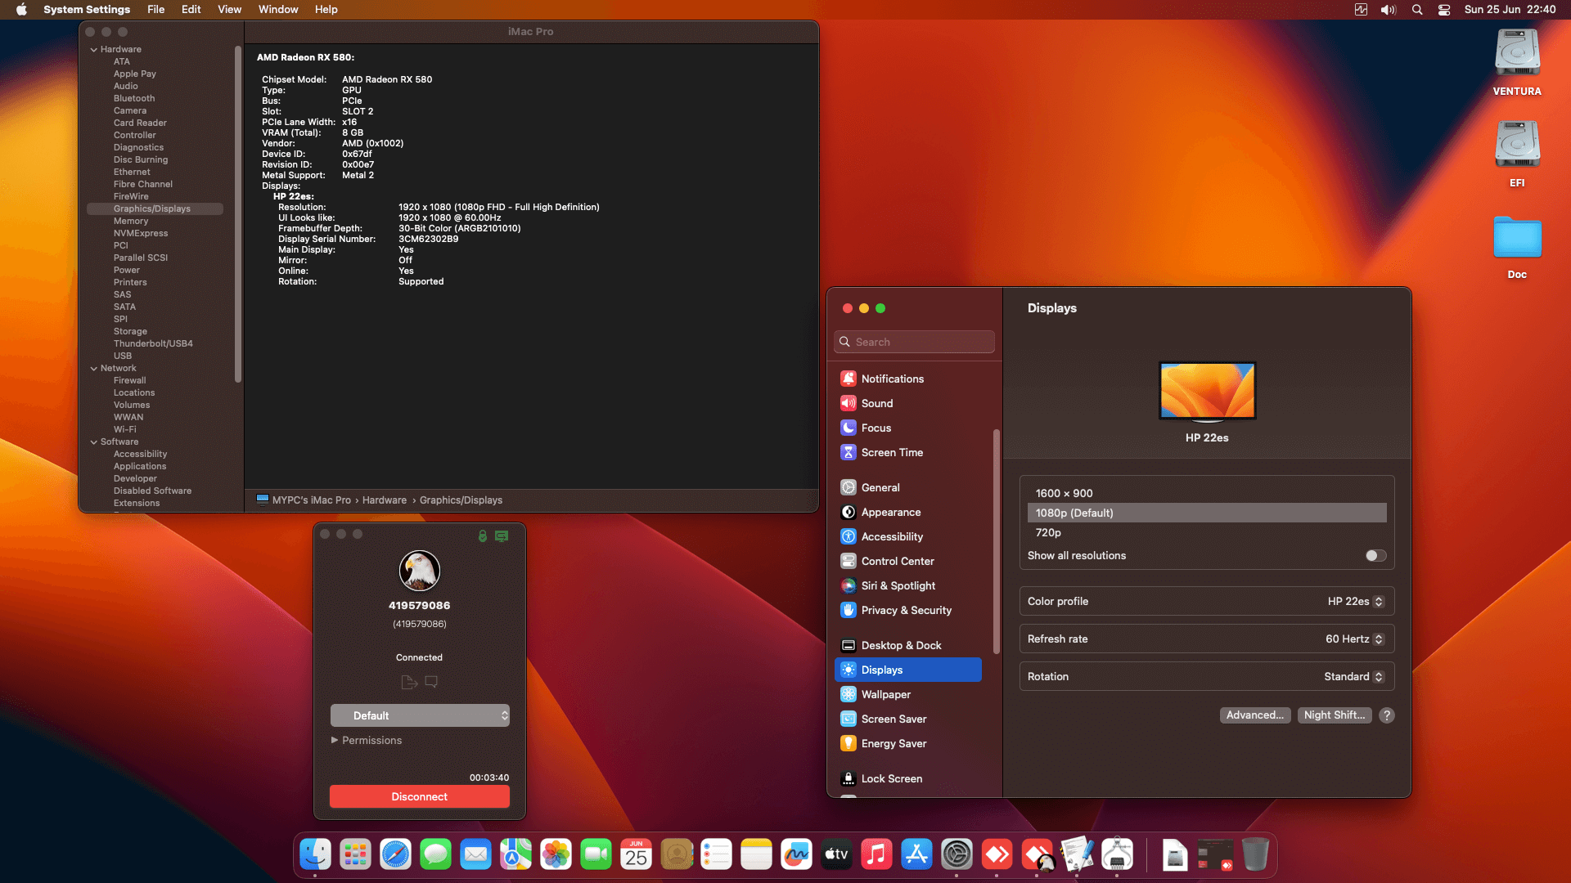
Task: Open the VENTURA drive on the desktop
Action: coord(1517,63)
